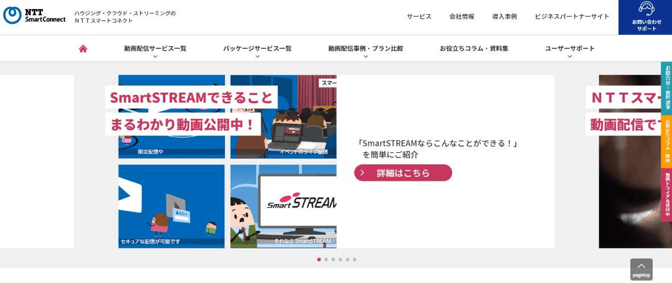Click SmartSTREAMできること banner heading

191,98
